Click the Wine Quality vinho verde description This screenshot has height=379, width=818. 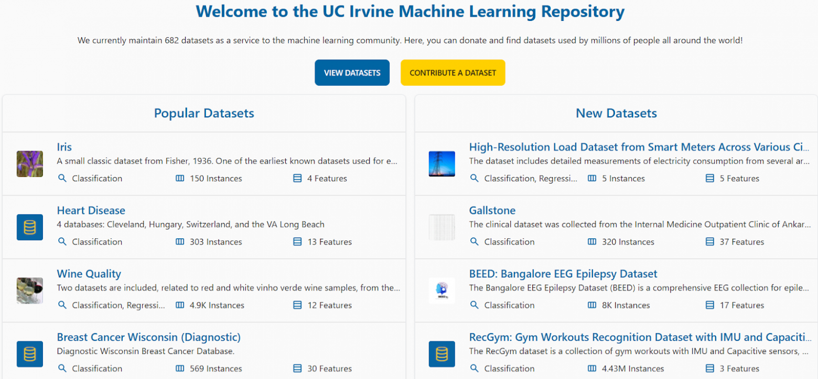pyautogui.click(x=228, y=288)
